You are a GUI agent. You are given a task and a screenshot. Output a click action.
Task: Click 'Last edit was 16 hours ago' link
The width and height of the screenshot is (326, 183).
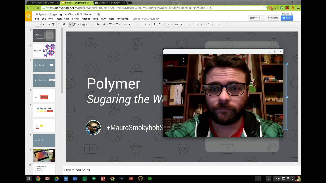146,19
